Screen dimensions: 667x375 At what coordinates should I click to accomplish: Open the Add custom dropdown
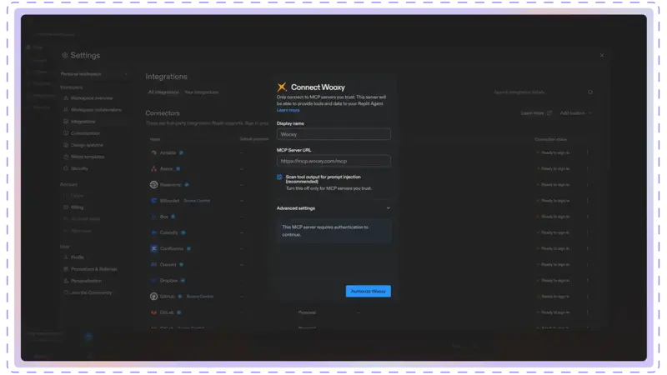[x=575, y=113]
